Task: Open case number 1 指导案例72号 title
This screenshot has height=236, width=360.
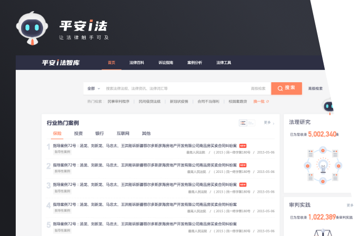Action: click(145, 146)
